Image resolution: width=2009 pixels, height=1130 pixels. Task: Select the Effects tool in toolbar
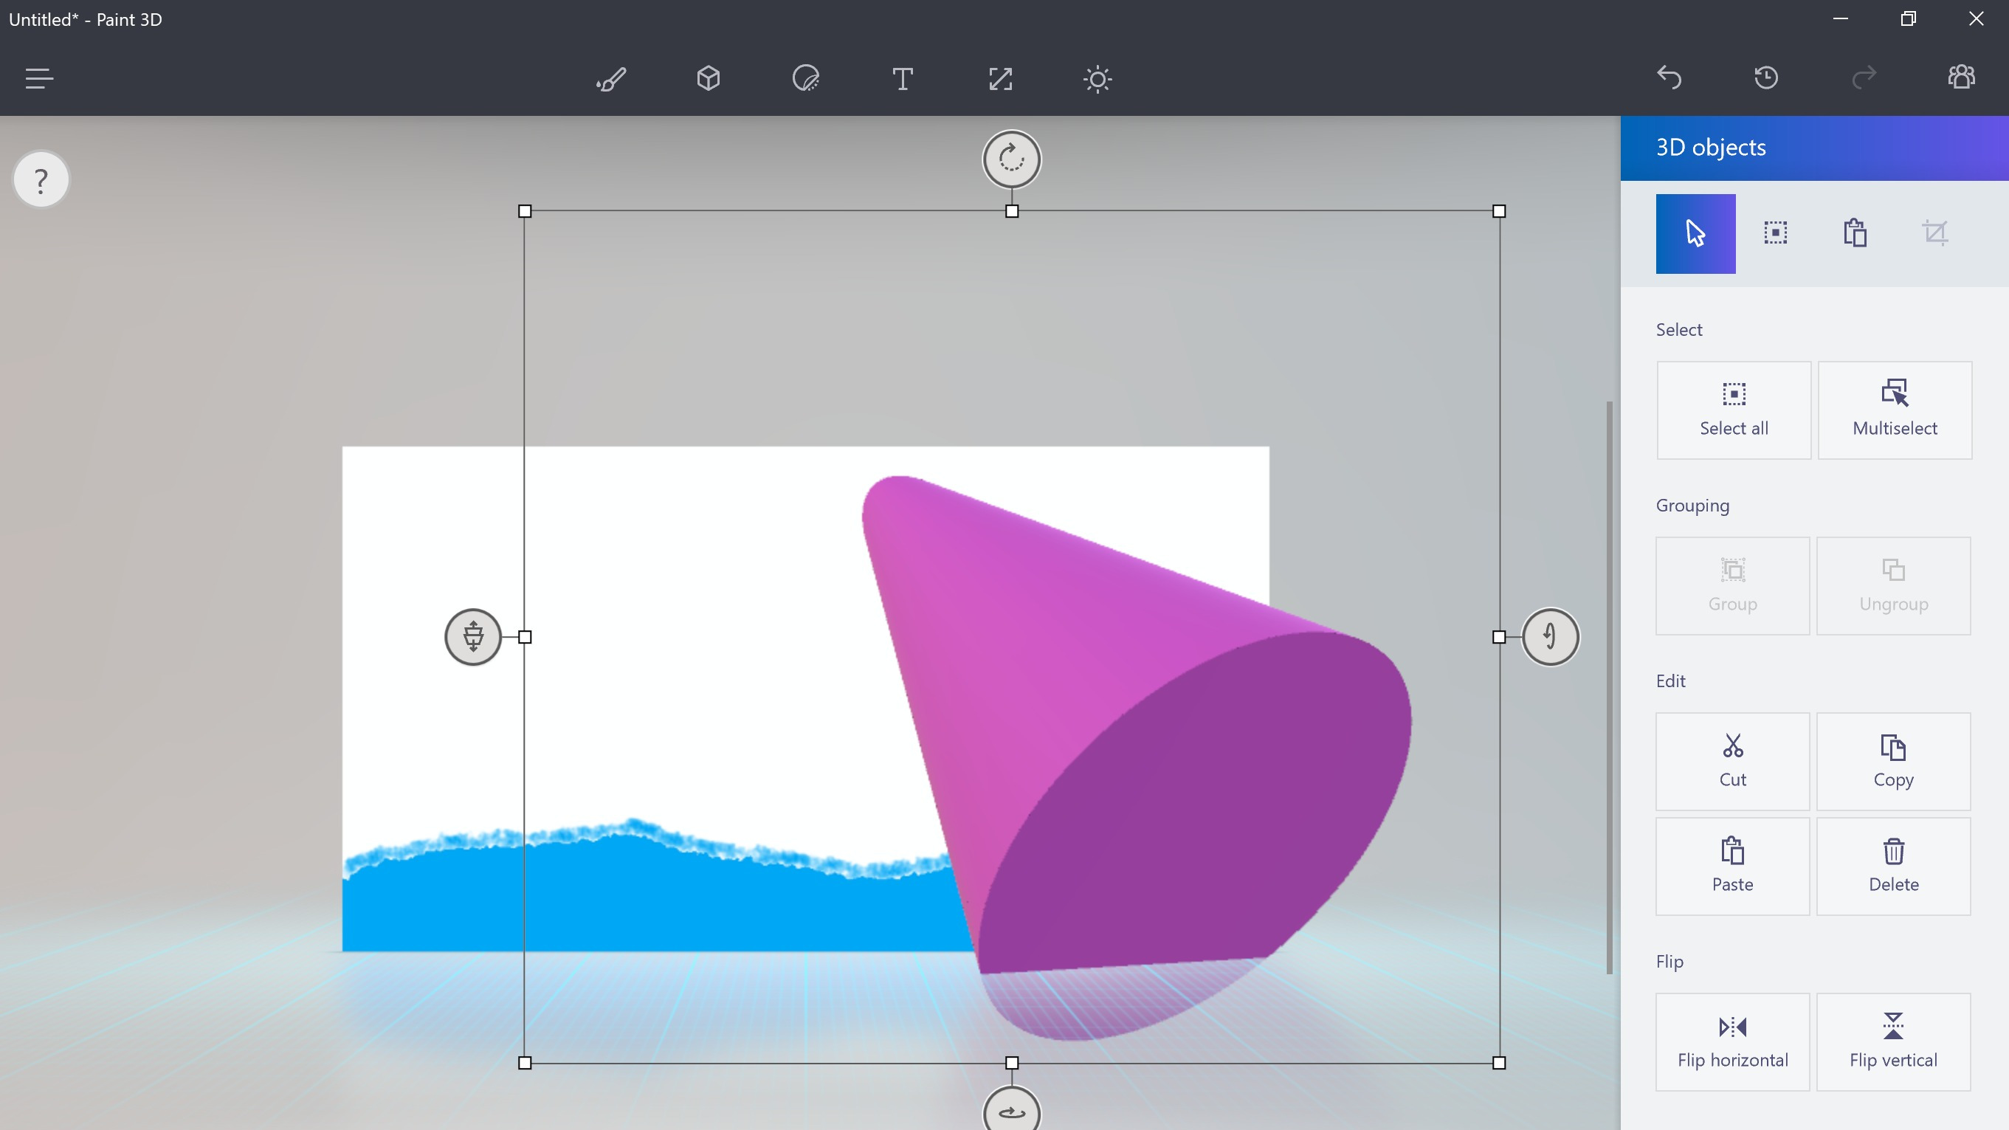(1098, 77)
